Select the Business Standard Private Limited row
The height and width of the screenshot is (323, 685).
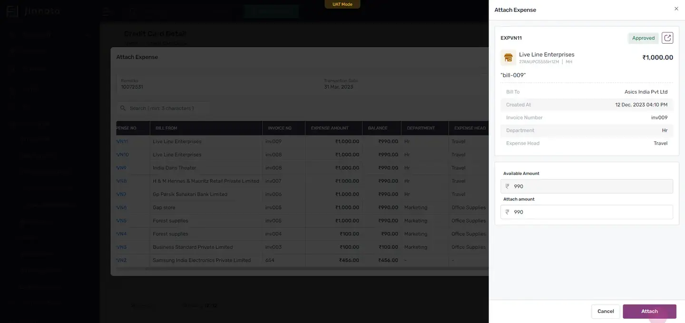tap(303, 247)
